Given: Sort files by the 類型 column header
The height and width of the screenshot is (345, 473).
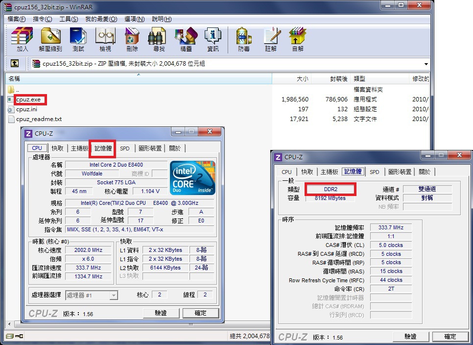Looking at the screenshot, I should [x=379, y=78].
